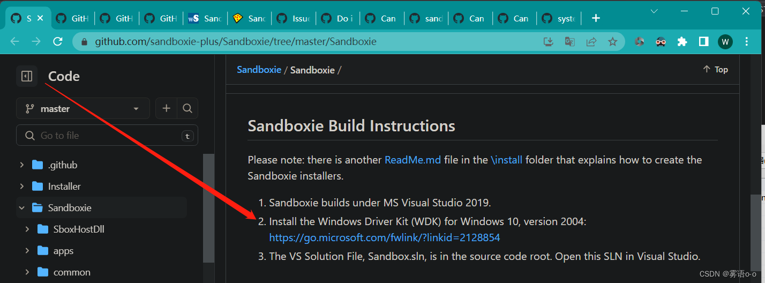Expand the apps folder

(x=27, y=250)
